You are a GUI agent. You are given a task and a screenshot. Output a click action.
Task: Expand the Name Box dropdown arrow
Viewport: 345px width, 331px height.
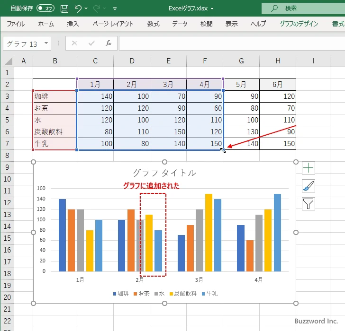(x=46, y=43)
